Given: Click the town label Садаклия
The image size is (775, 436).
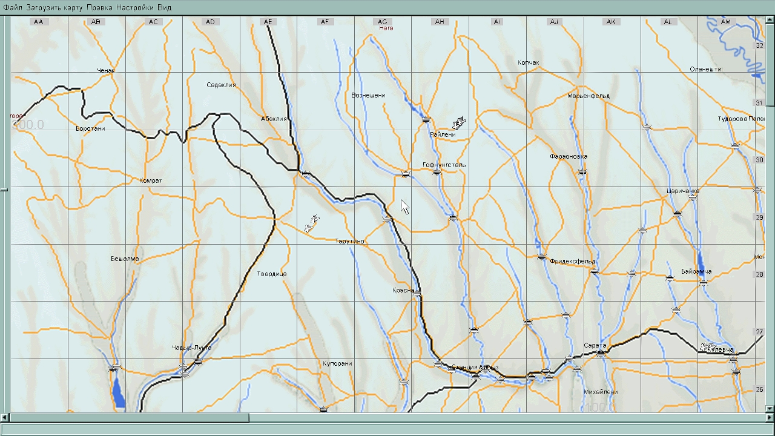Looking at the screenshot, I should tap(221, 85).
